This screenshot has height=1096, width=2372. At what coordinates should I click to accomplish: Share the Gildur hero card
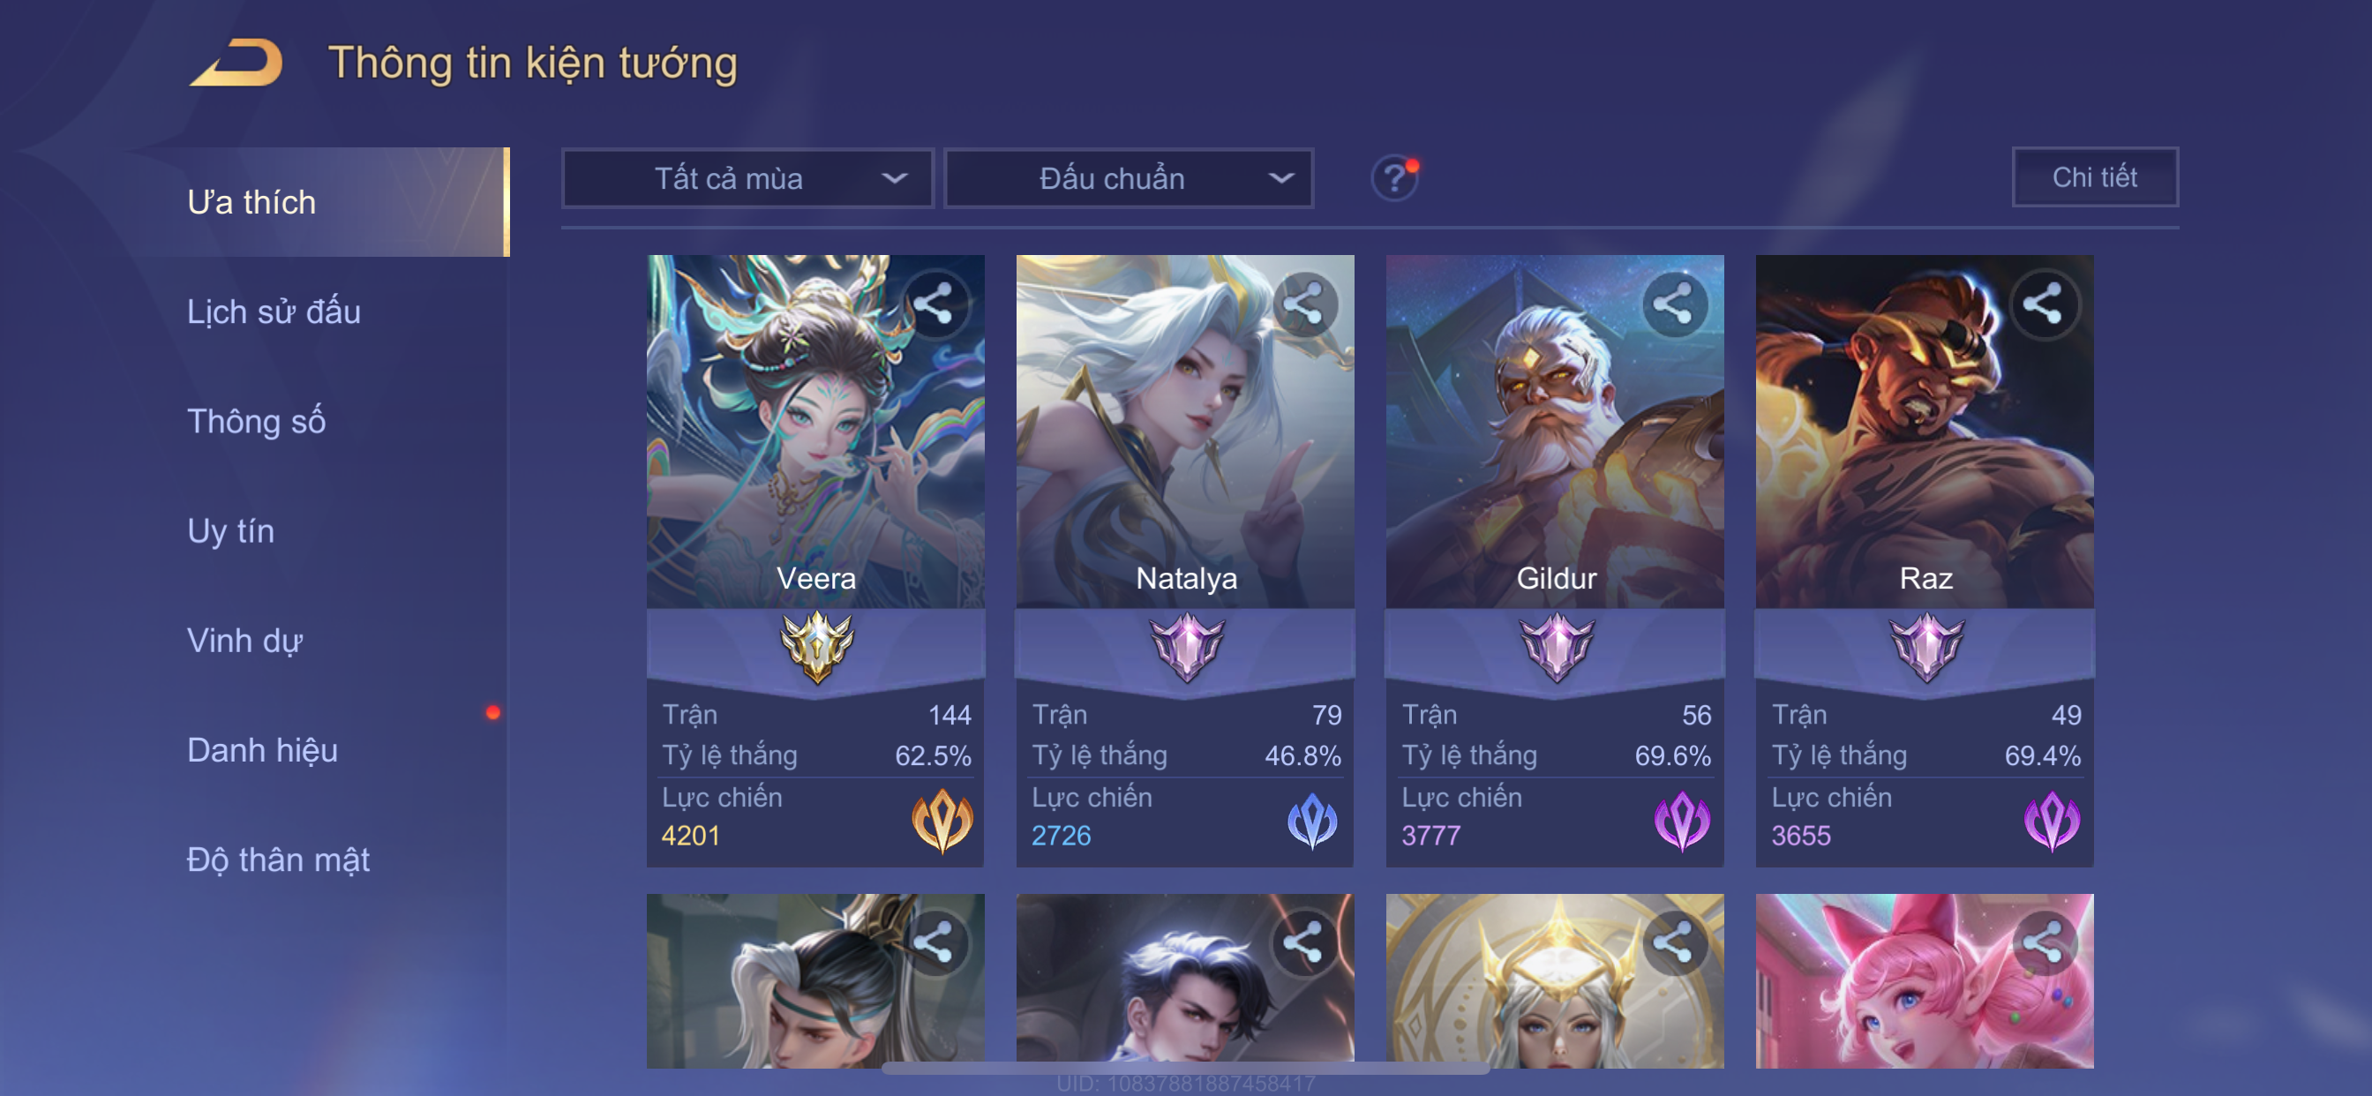(x=1673, y=304)
